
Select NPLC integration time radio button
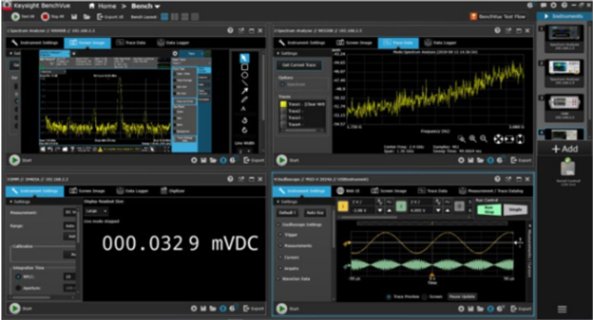(x=18, y=277)
